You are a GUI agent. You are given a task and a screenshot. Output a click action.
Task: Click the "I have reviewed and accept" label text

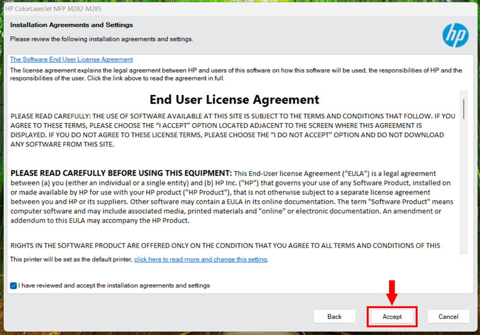[114, 286]
